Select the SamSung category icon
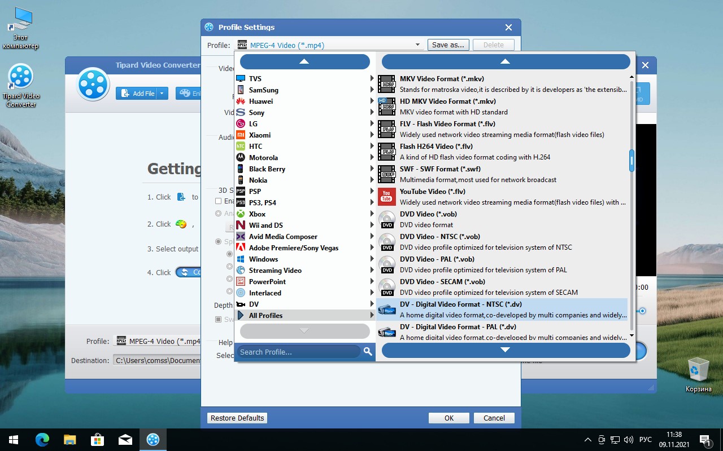 tap(241, 90)
